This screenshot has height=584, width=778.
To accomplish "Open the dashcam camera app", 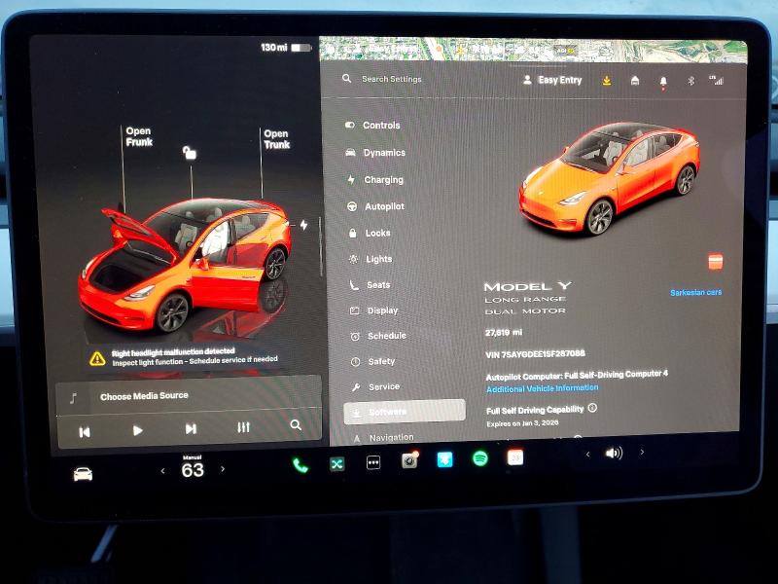I will coord(409,460).
